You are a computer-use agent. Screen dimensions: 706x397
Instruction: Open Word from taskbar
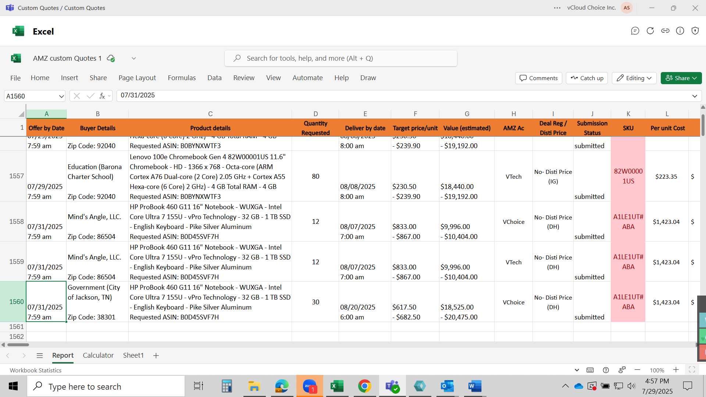pos(475,386)
